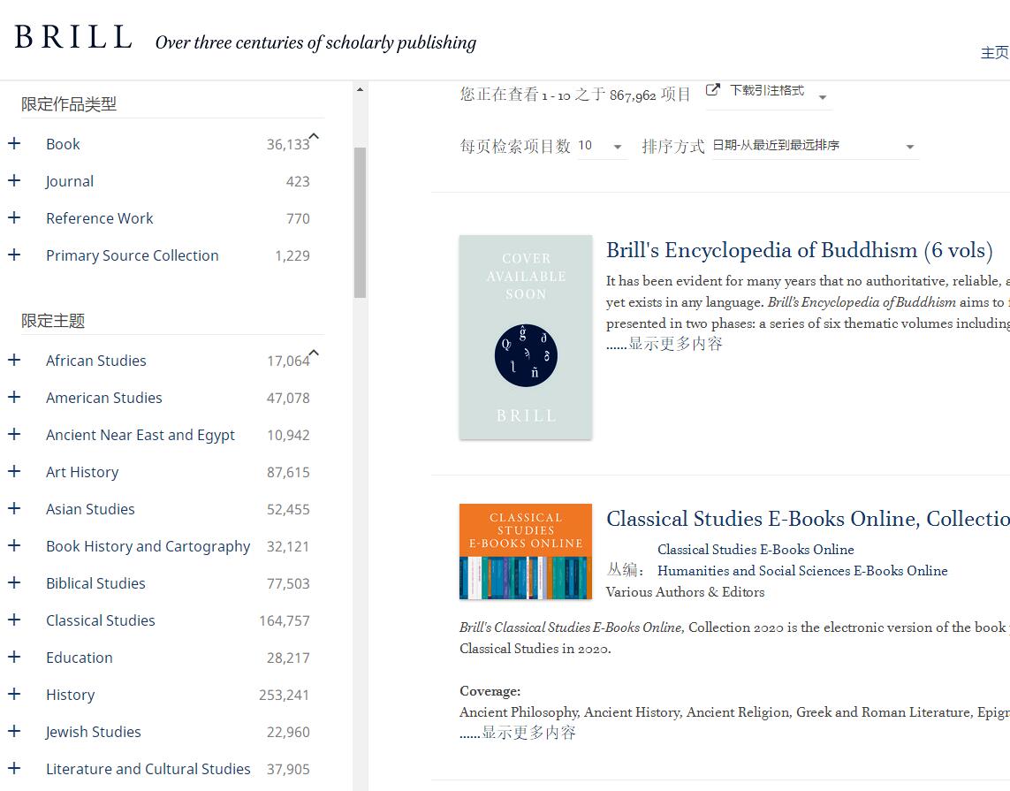
Task: Click the export icon beside 下载引注格式
Action: [x=712, y=90]
